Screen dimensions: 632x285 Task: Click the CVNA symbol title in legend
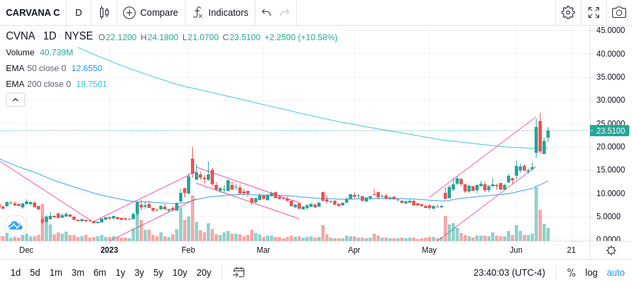coord(20,36)
